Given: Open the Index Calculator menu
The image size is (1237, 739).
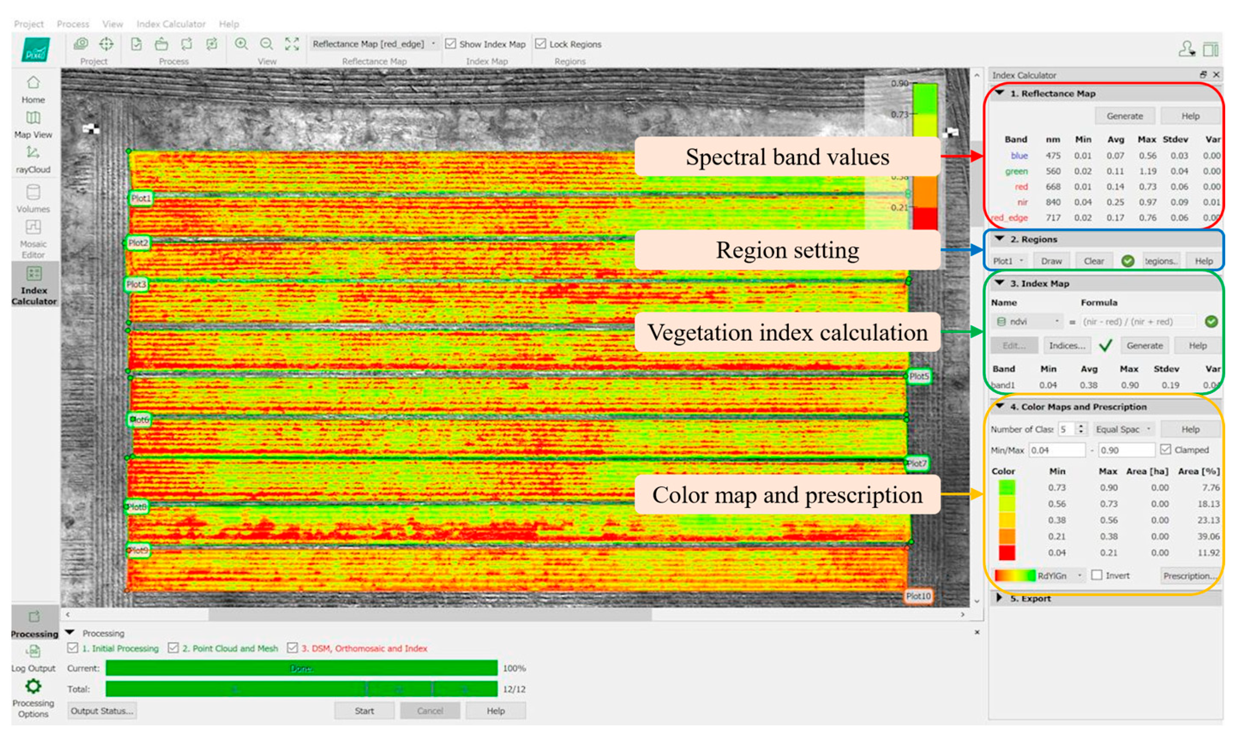Looking at the screenshot, I should coord(171,24).
